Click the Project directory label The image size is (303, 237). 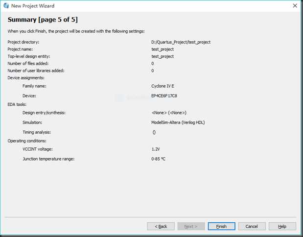pos(23,42)
